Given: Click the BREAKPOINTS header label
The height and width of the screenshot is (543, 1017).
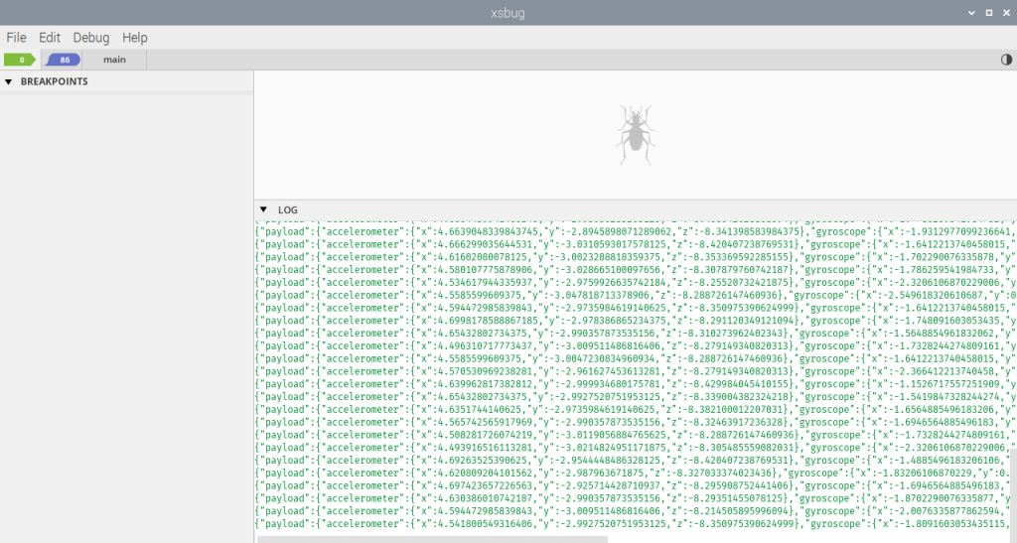Looking at the screenshot, I should coord(54,81).
